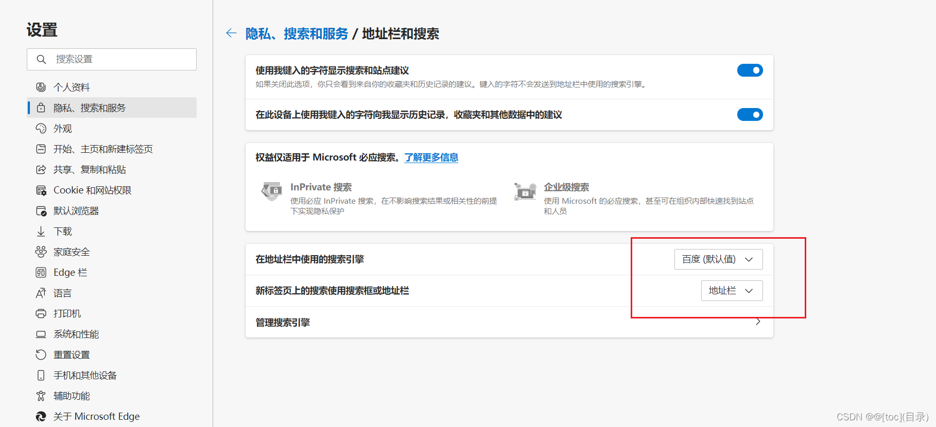Click the lock icon for 隐私、搜索和服务
Image resolution: width=936 pixels, height=427 pixels.
pos(41,108)
